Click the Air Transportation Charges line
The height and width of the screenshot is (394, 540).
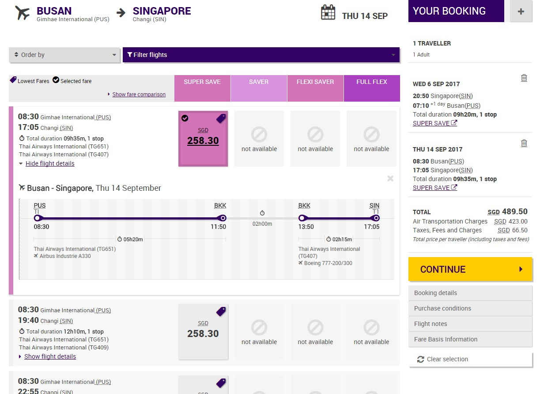[470, 221]
